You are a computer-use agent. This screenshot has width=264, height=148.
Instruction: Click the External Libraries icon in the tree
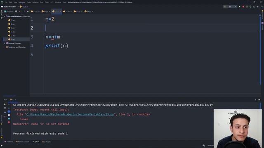click(7, 43)
